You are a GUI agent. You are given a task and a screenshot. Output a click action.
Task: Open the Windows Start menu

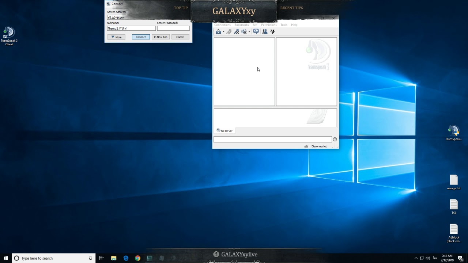point(6,258)
